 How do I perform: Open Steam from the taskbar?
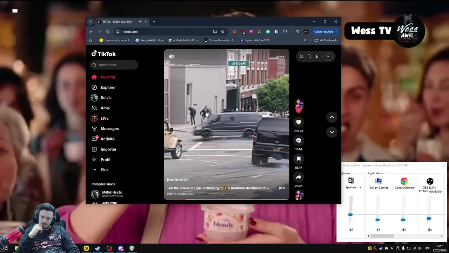point(98,248)
